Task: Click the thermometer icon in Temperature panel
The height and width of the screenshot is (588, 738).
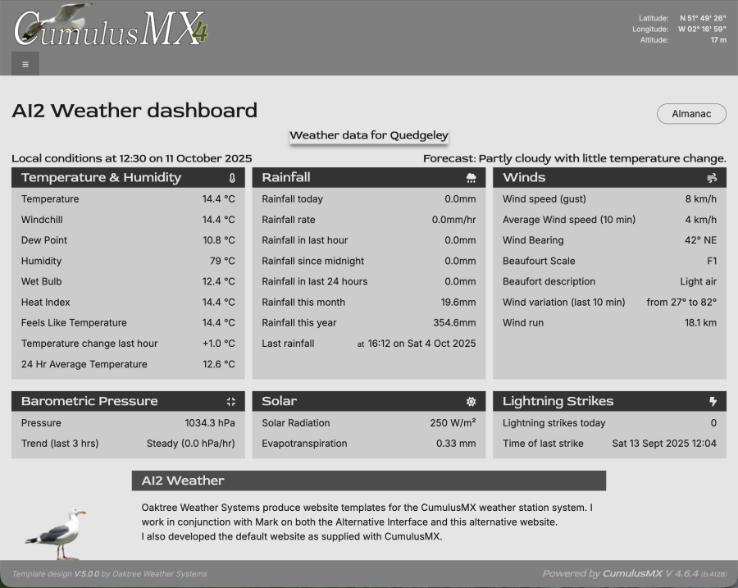Action: point(232,178)
